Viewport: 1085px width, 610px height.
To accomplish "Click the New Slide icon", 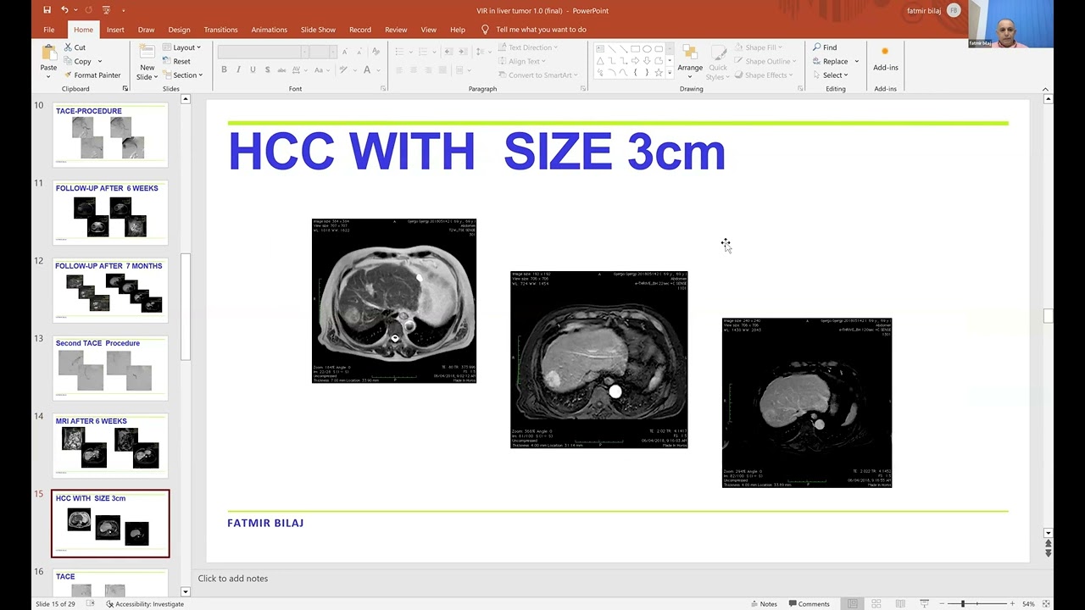I will click(x=147, y=53).
